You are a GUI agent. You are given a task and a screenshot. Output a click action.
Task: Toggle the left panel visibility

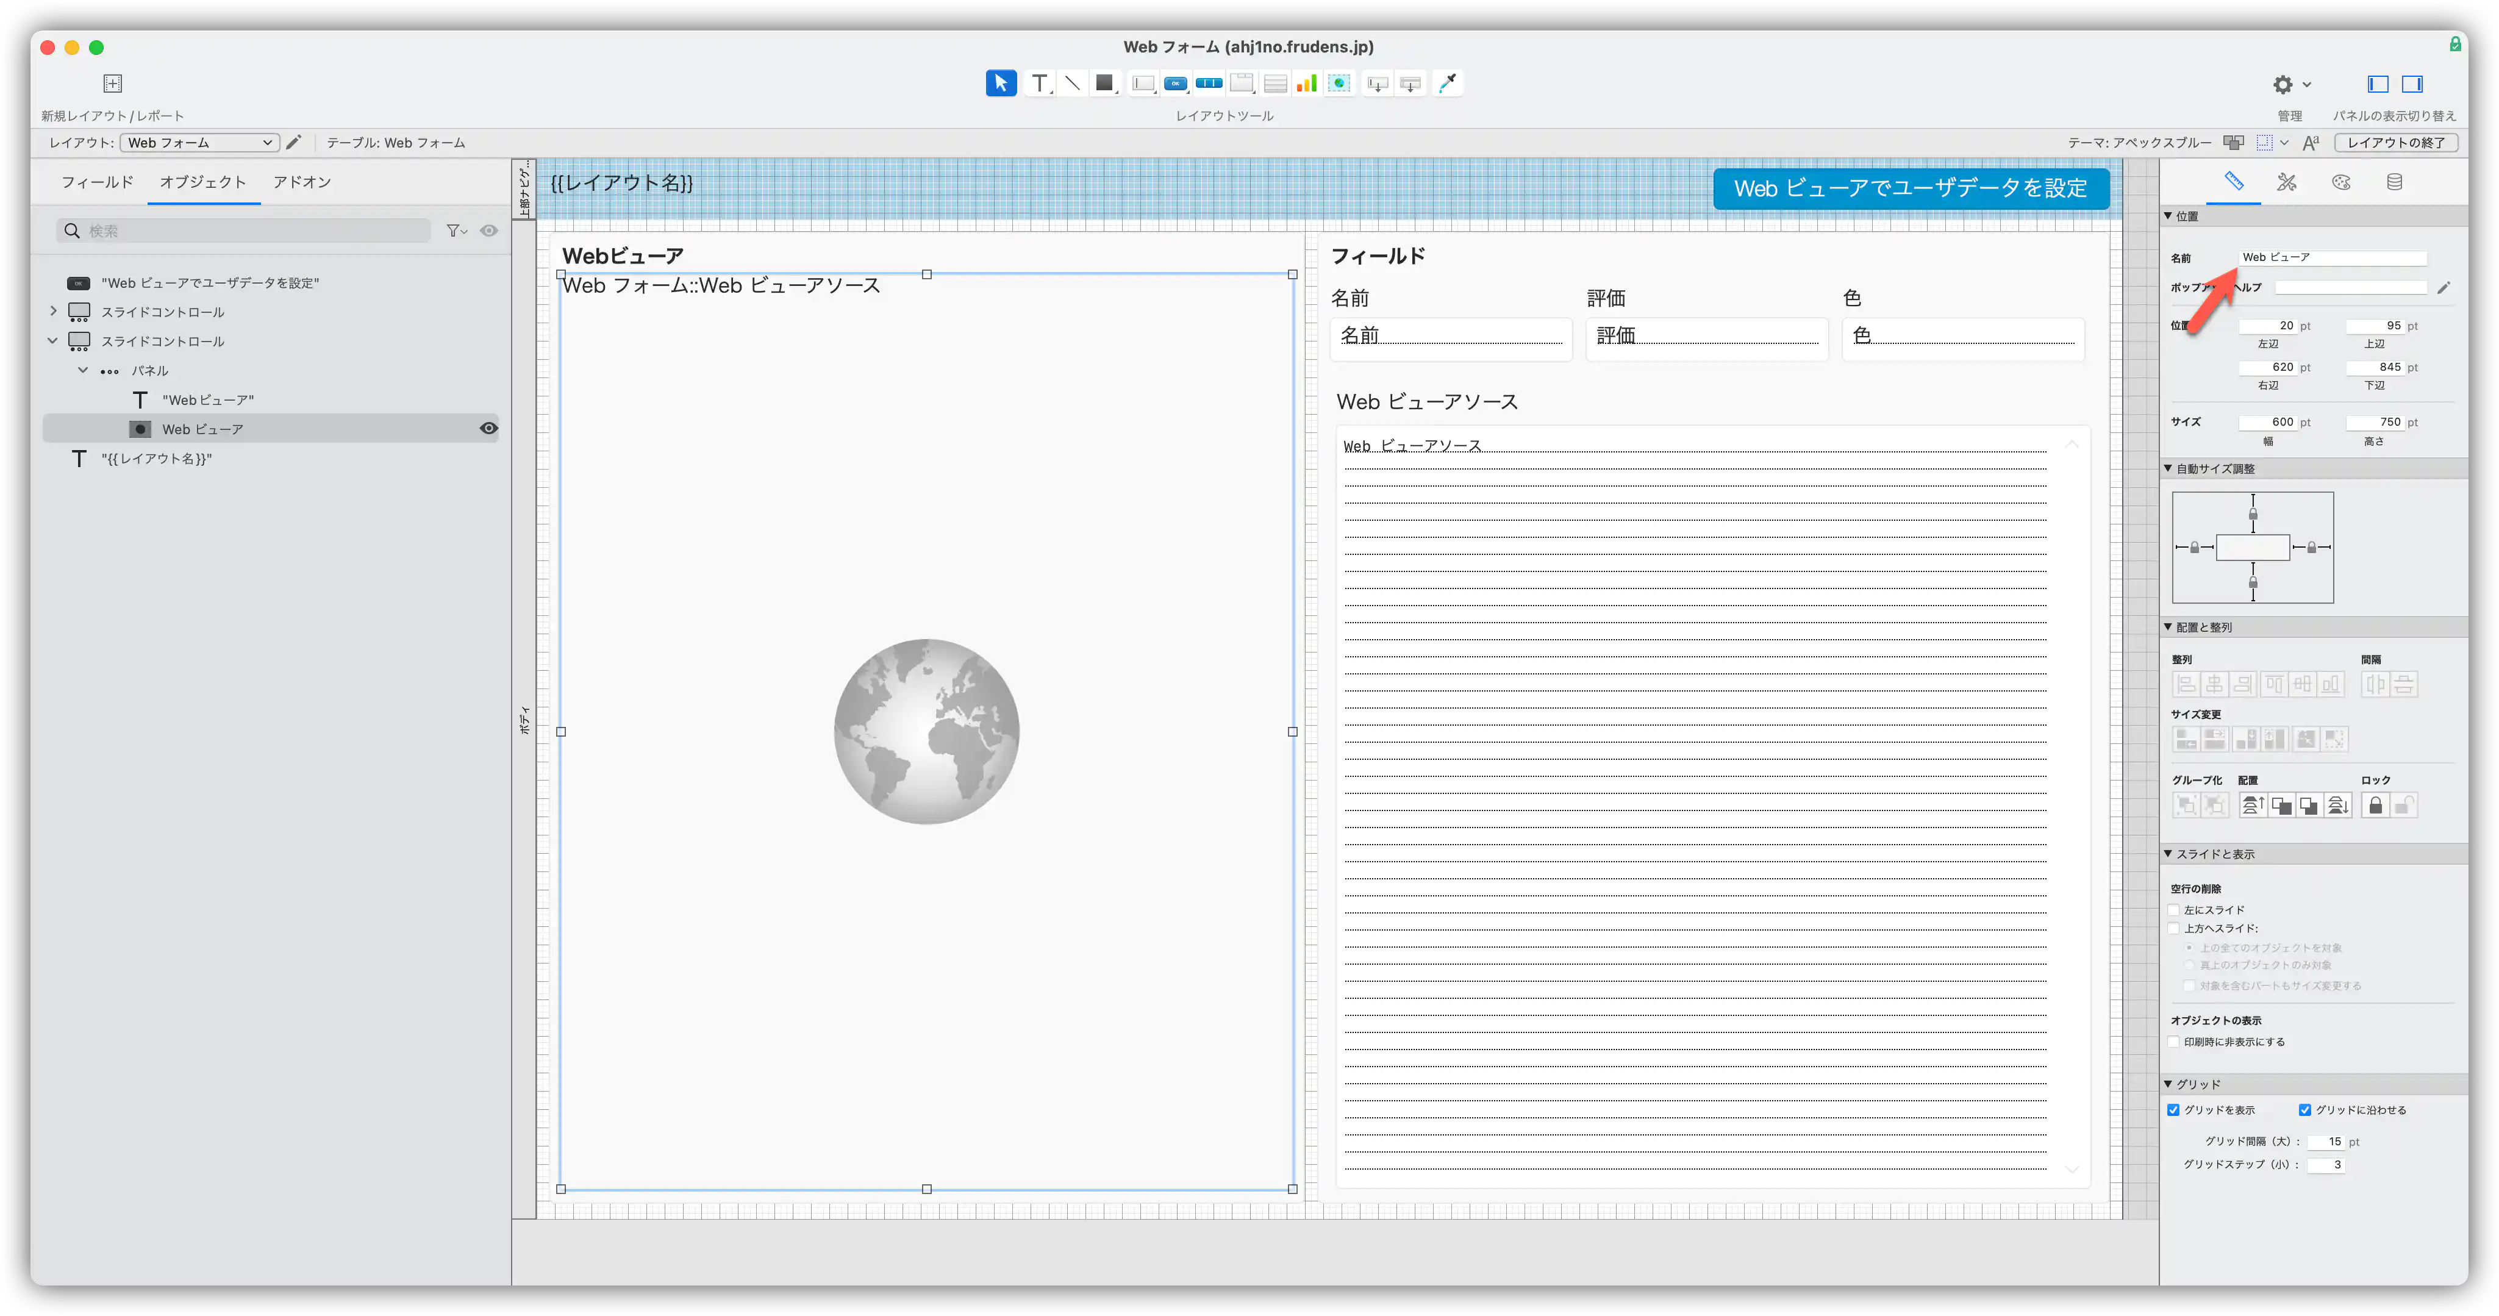coord(2378,84)
